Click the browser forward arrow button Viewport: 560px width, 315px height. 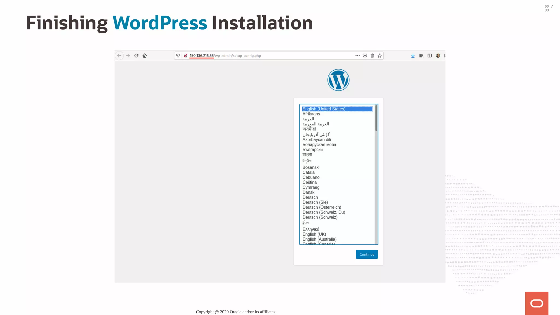tap(128, 56)
